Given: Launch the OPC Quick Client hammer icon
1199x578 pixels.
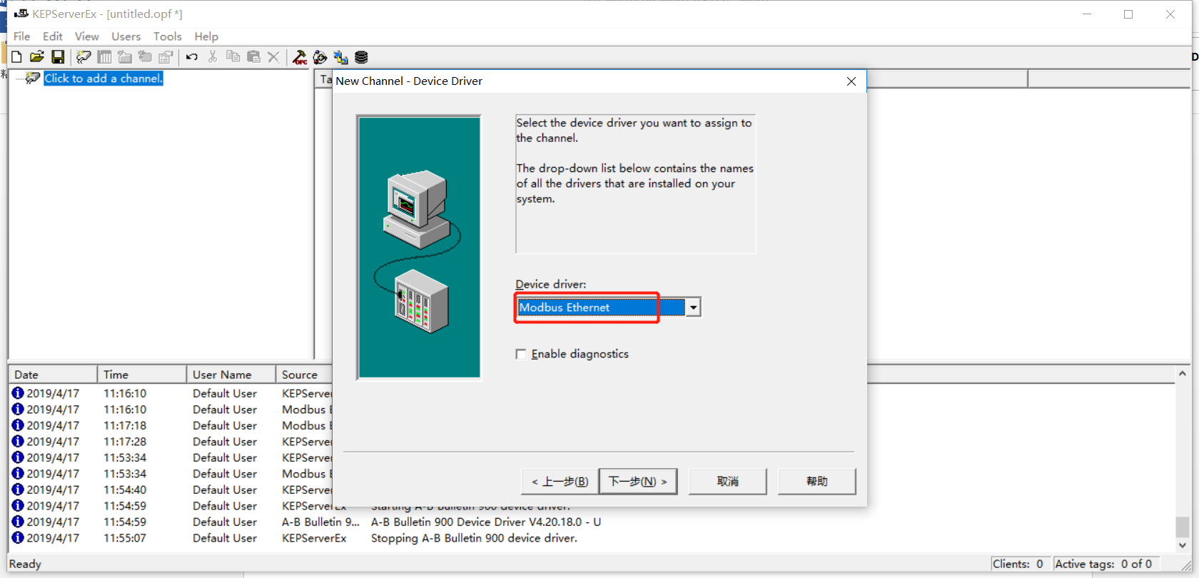Looking at the screenshot, I should pyautogui.click(x=300, y=57).
